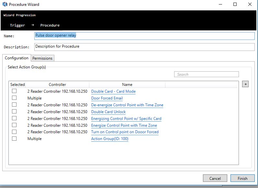Minimize the Procedure Wizard window
This screenshot has width=258, height=188.
point(220,4)
